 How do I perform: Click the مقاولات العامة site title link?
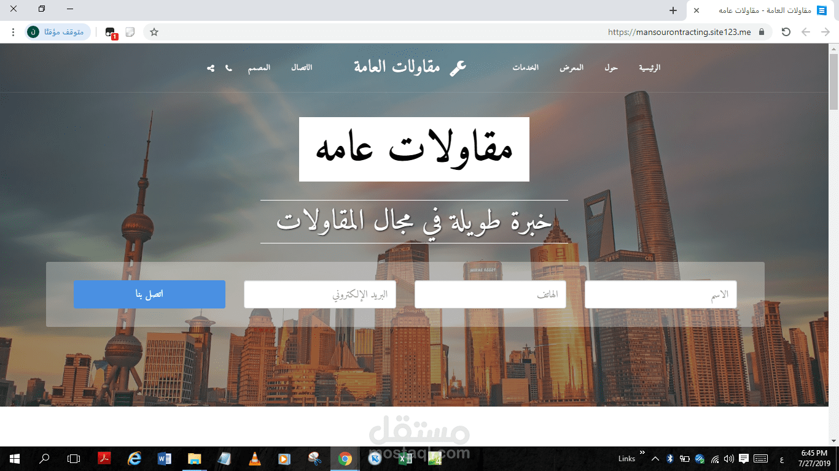(397, 67)
